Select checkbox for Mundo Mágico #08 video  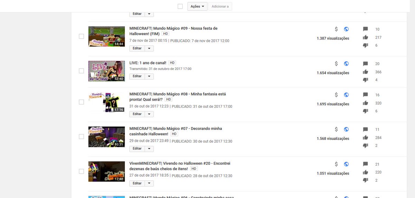point(81,102)
